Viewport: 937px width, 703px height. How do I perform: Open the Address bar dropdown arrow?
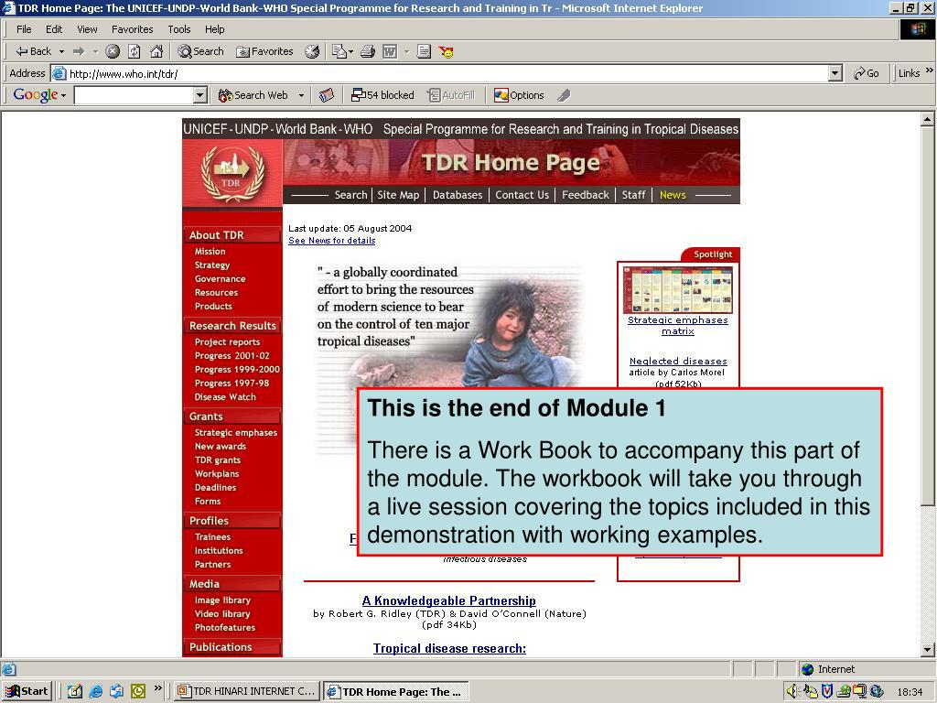(836, 73)
